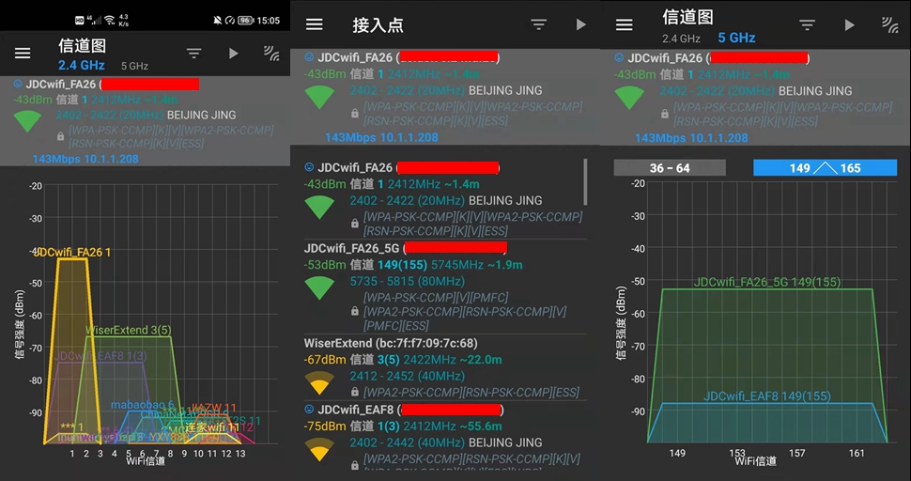Screen dimensions: 911x481
Task: Tap lock icon in JDCwifi_FA26_5G entry
Action: click(354, 311)
